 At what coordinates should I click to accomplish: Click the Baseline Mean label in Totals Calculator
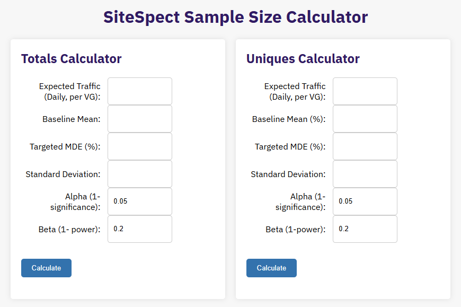71,119
